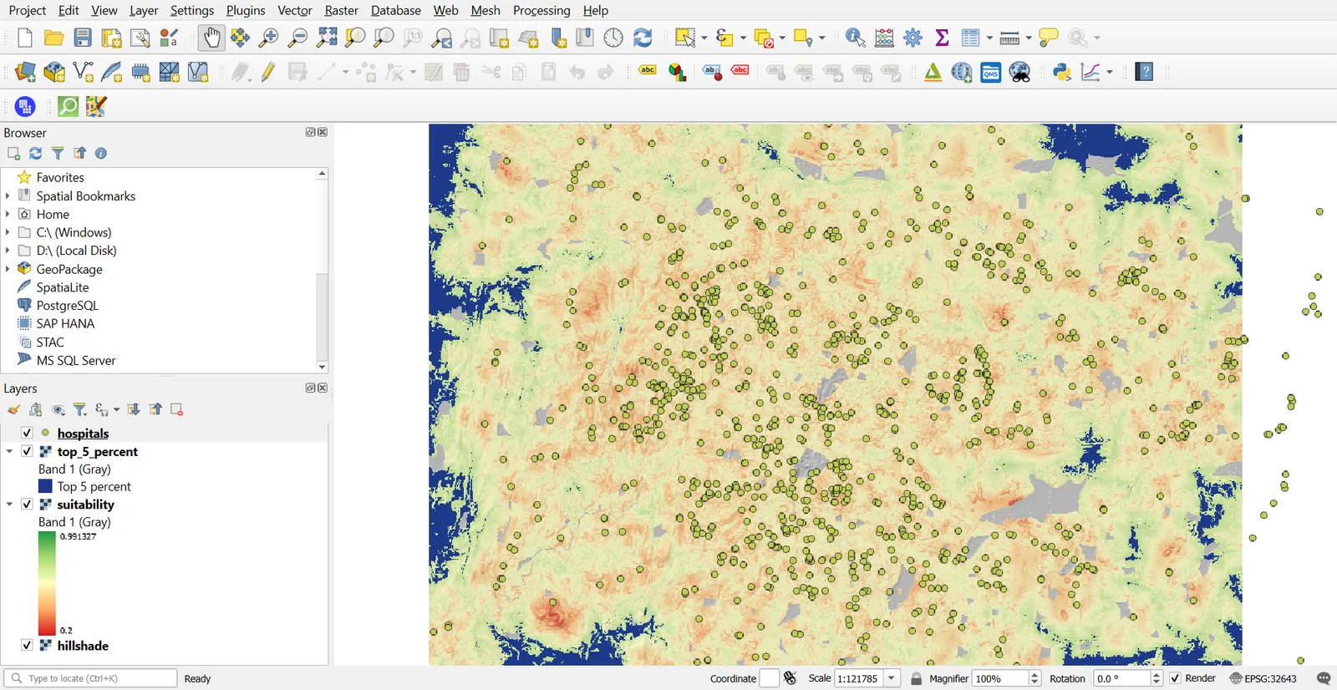Select the Pan Map hand tool
Image resolution: width=1337 pixels, height=690 pixels.
click(211, 38)
